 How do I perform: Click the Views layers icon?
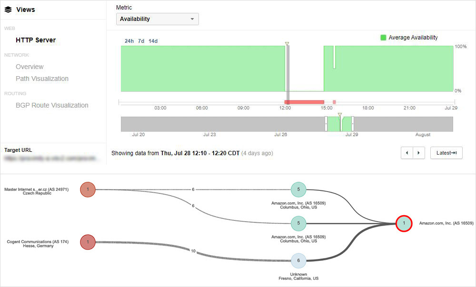[x=8, y=10]
